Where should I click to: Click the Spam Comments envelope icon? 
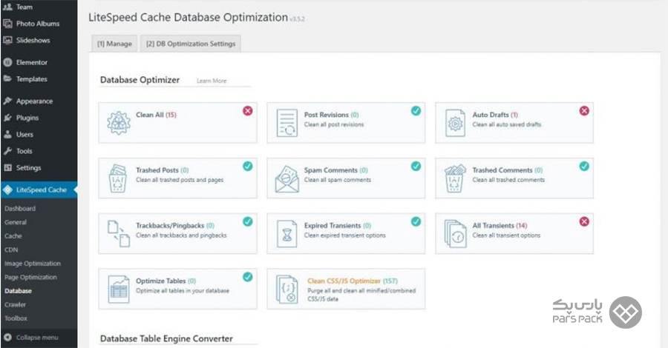[286, 179]
